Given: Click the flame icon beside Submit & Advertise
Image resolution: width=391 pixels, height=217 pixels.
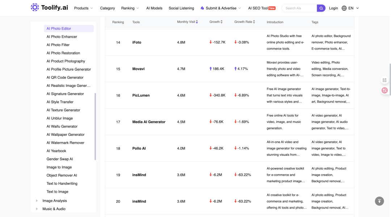Looking at the screenshot, I should click(202, 8).
